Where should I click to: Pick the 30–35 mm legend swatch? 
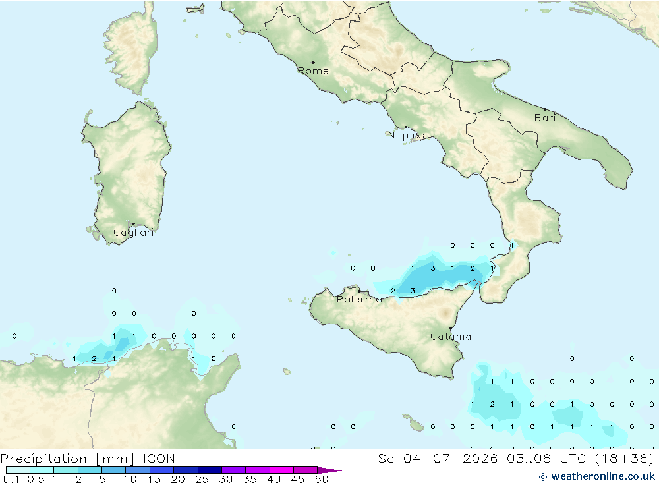(234, 470)
